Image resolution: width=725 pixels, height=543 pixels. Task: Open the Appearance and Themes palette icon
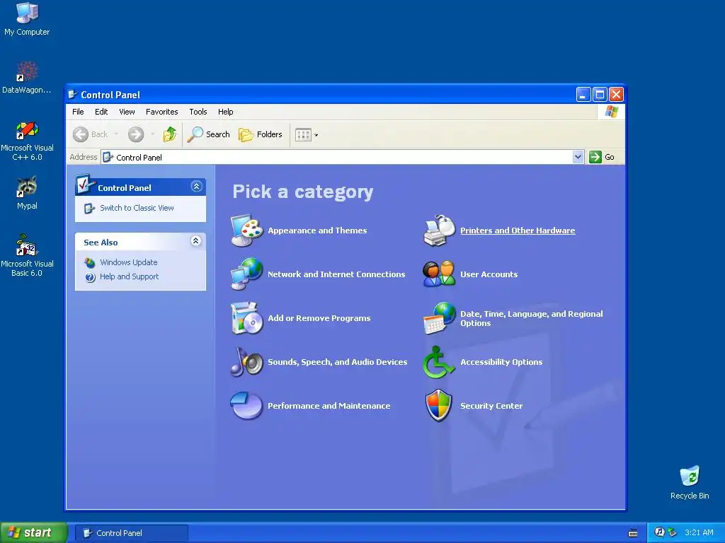[x=247, y=230]
